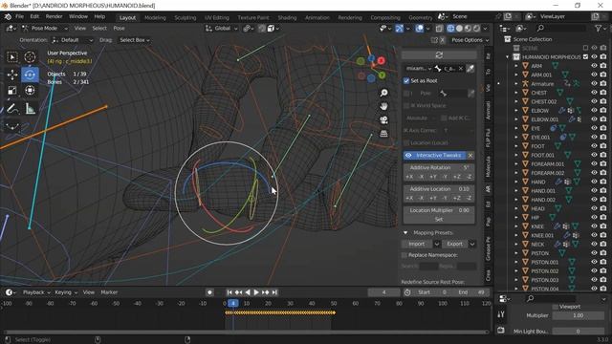
Task: Expand the HAND object in outliner
Action: pos(516,182)
